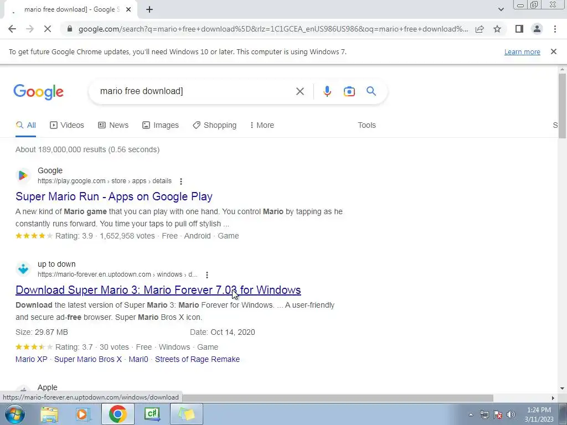Image resolution: width=567 pixels, height=425 pixels.
Task: Switch to the Shopping tab
Action: pos(215,125)
